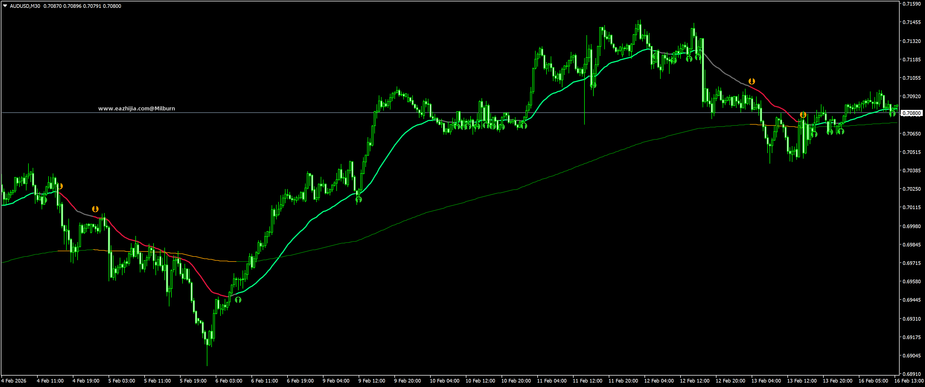Viewport: 925px width, 387px height.
Task: Select the green buy arrow near 11 Feb 12:00
Action: (x=593, y=85)
